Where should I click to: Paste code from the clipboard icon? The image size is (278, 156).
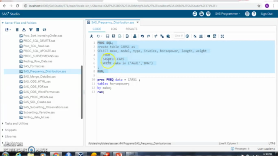168,36
